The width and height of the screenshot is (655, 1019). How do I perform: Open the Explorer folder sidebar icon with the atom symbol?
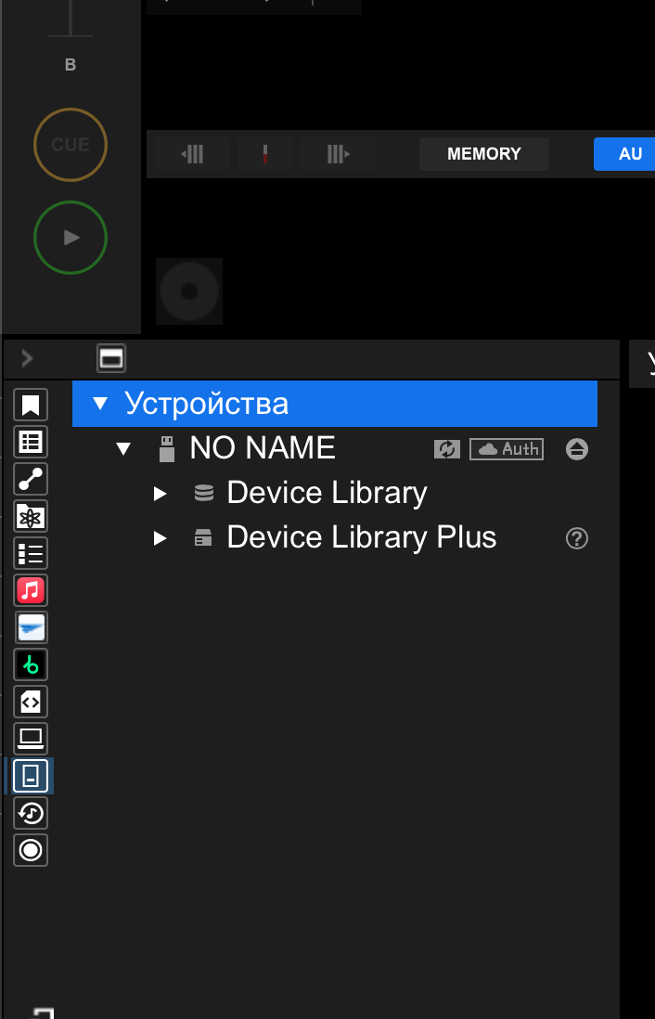(31, 517)
